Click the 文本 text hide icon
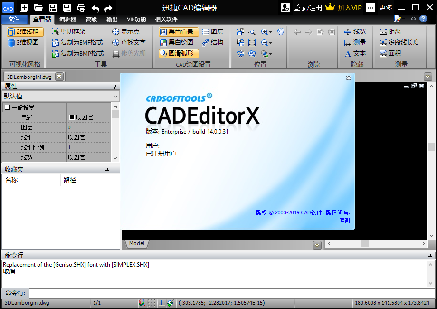 [x=355, y=53]
